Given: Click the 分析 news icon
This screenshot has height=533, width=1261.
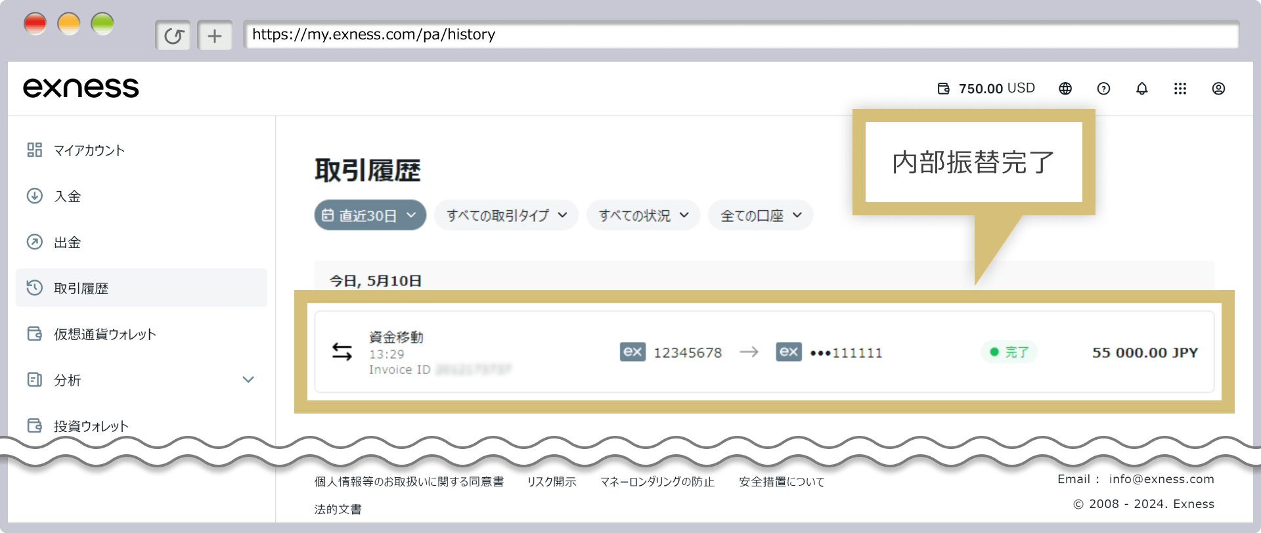Looking at the screenshot, I should [35, 380].
